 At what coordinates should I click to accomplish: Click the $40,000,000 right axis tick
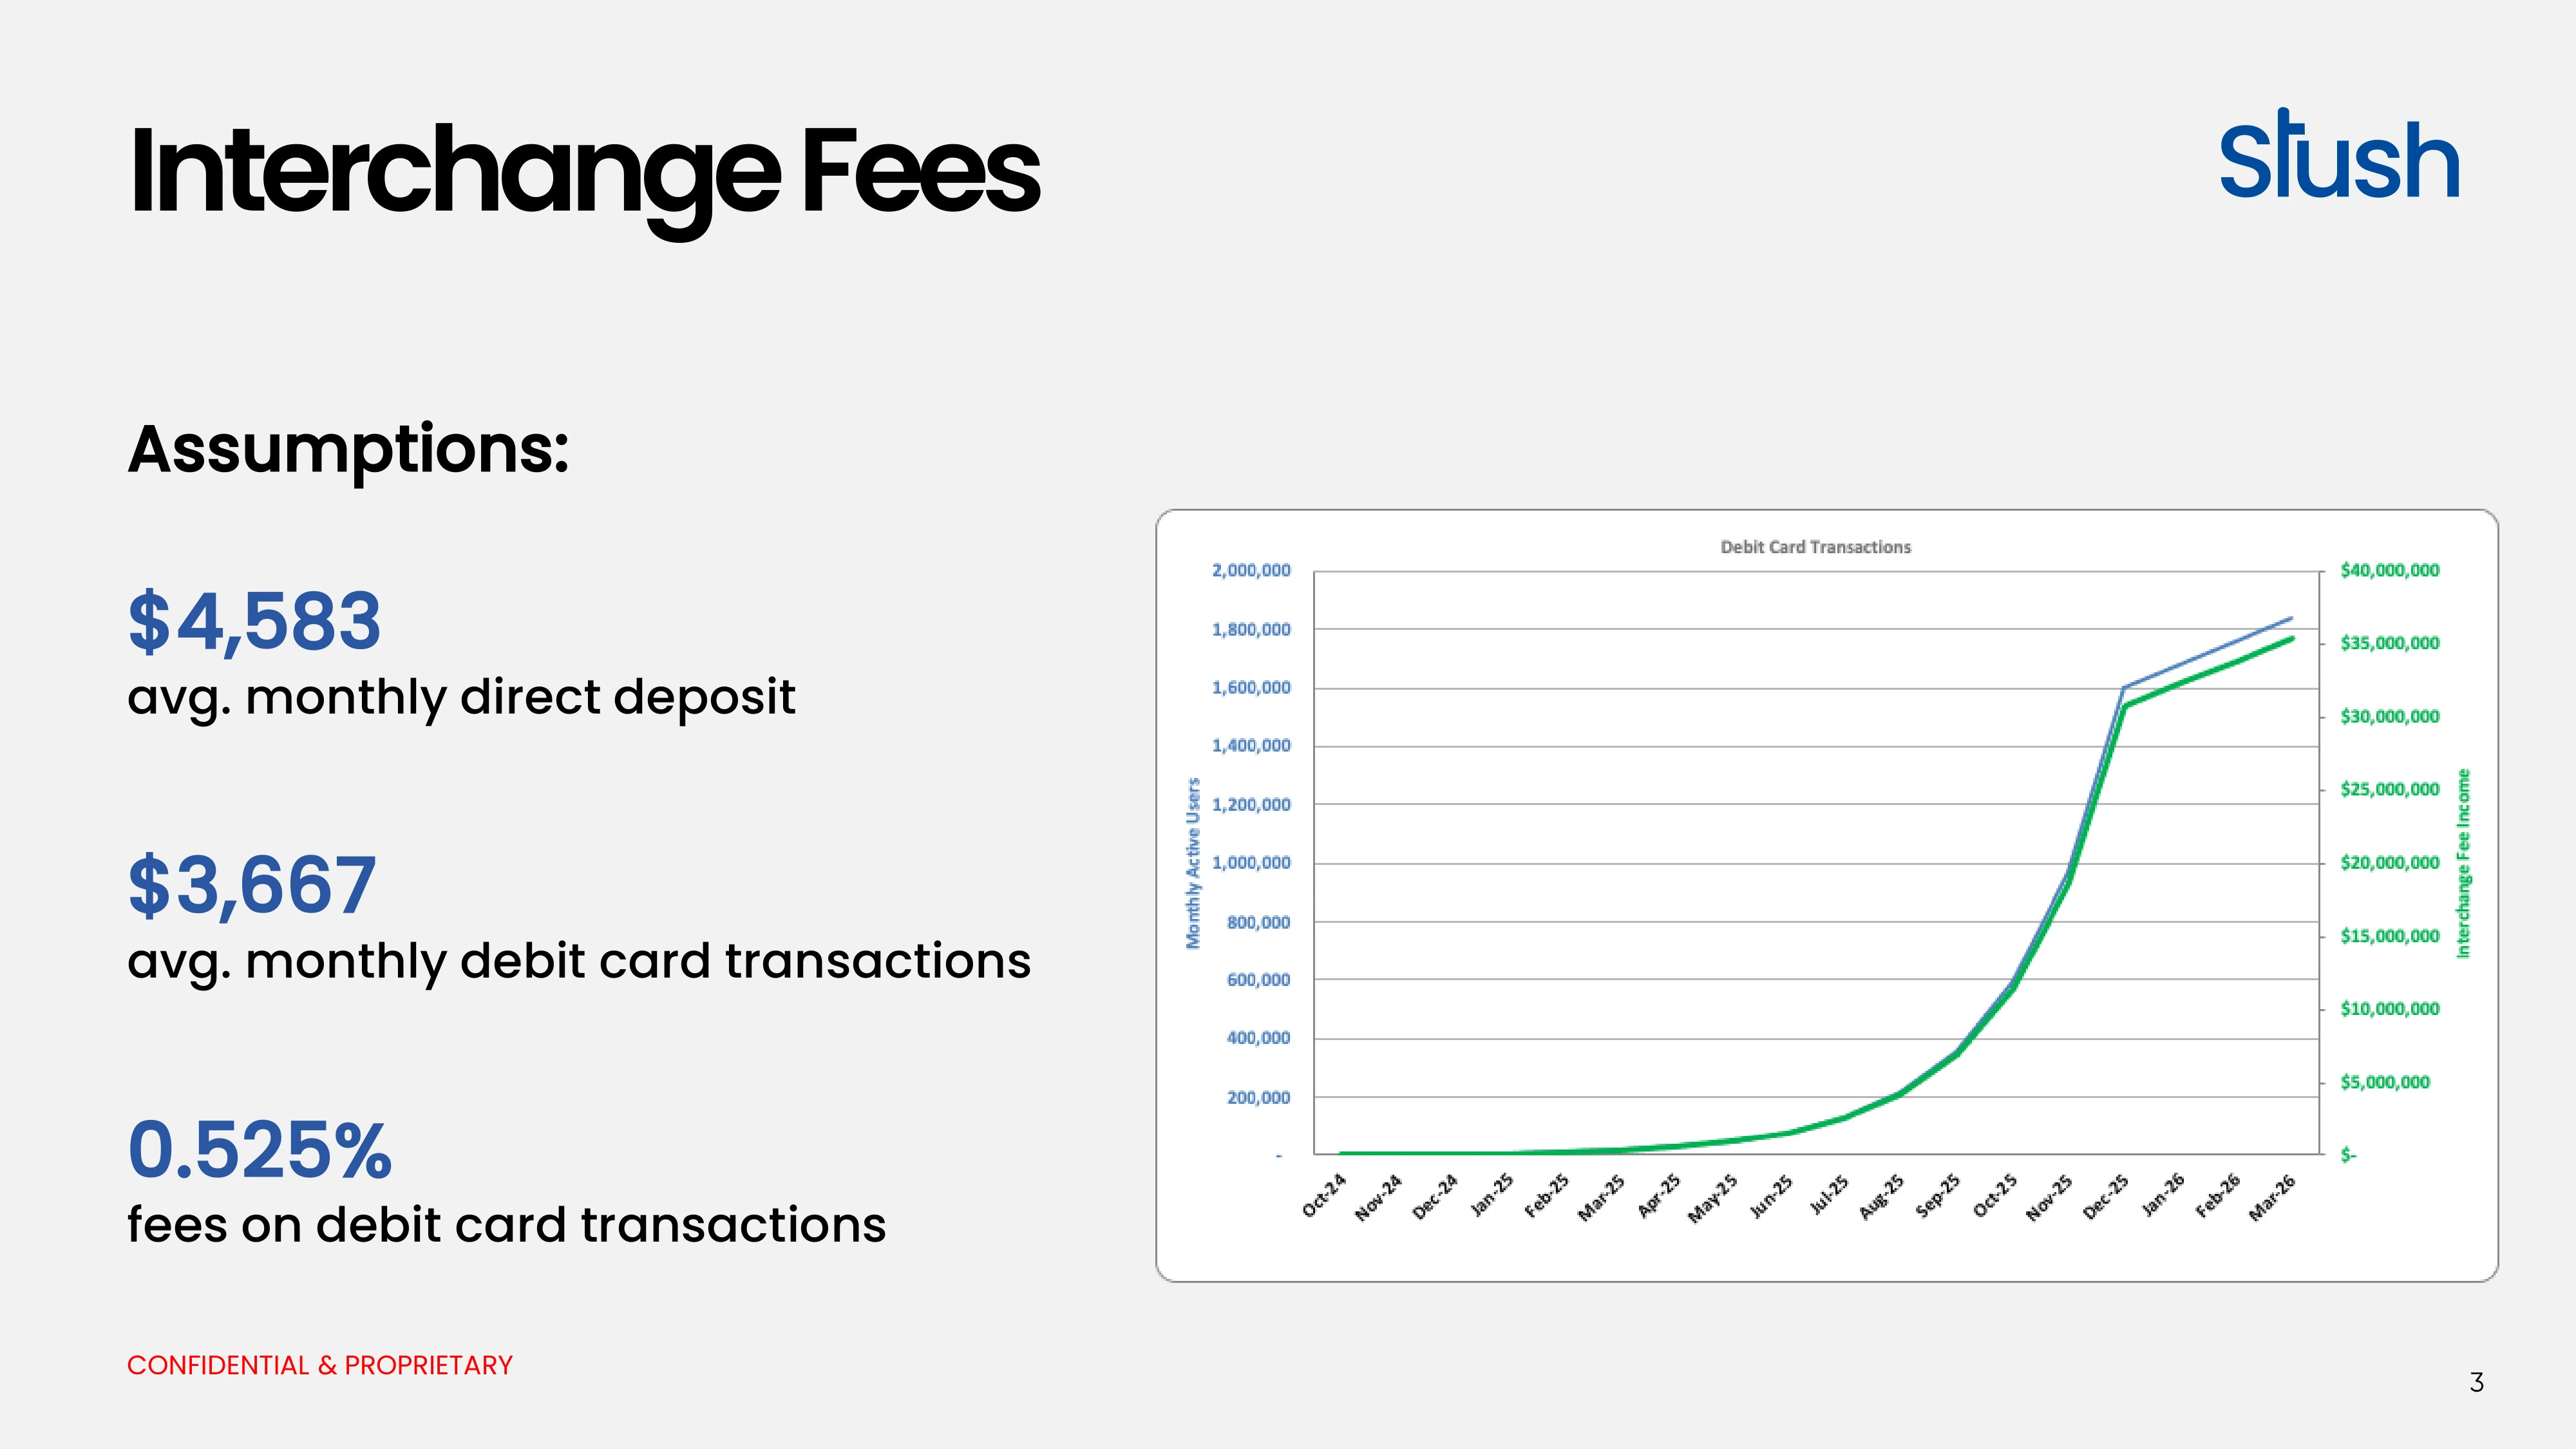[2389, 570]
